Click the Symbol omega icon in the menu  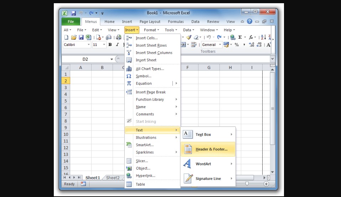[129, 76]
